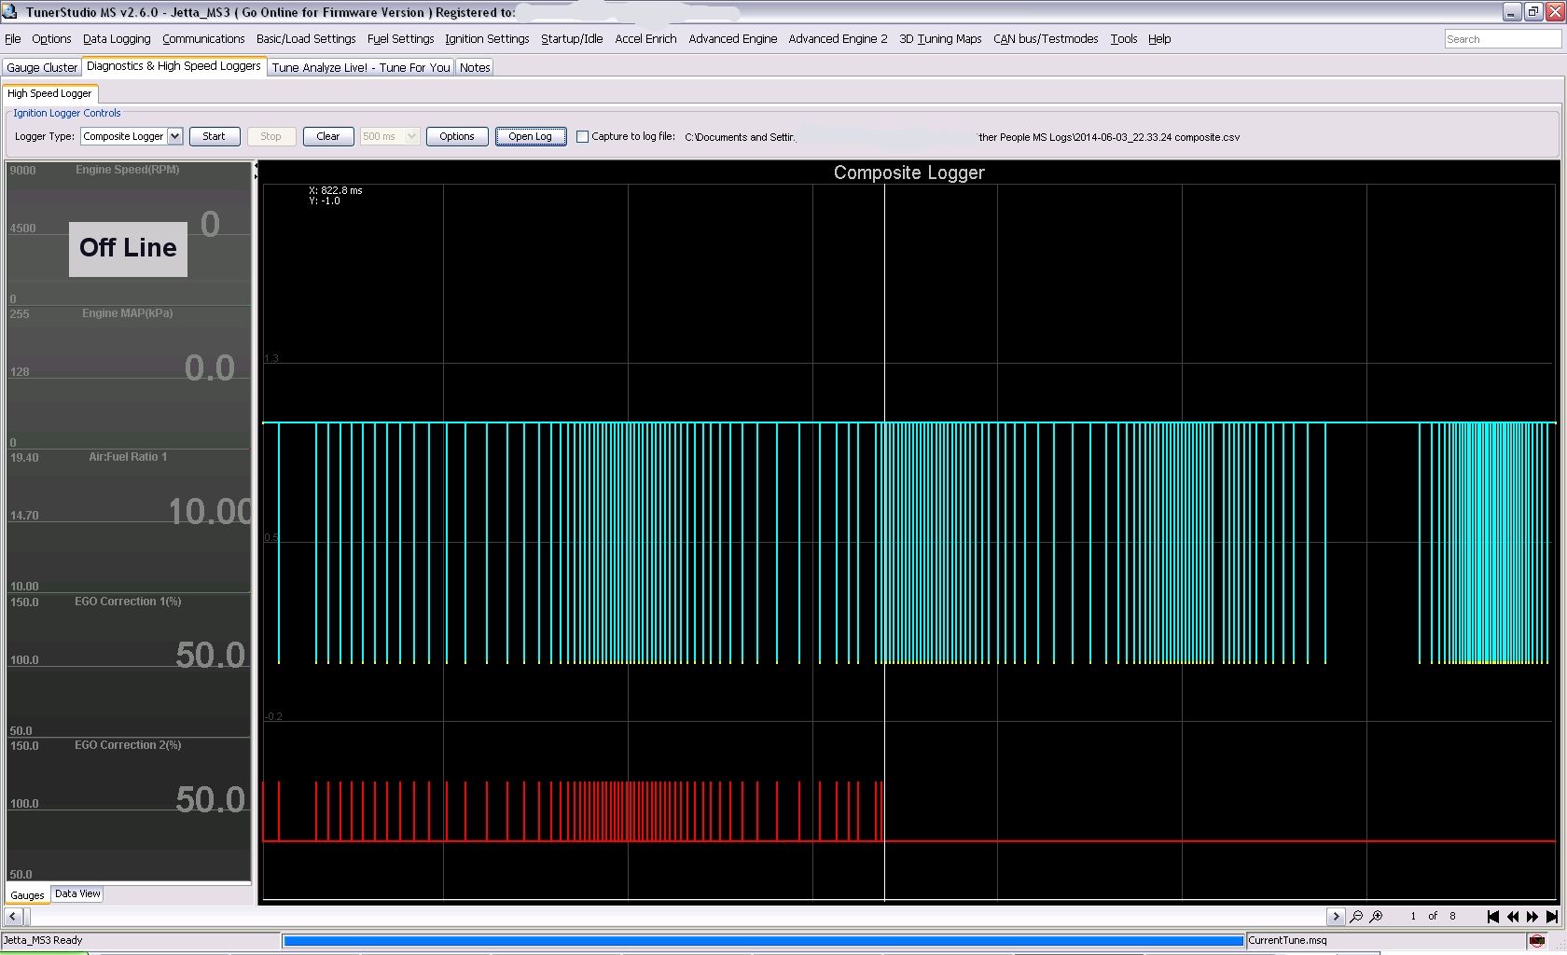Enable Capture to log file checkbox
1567x955 pixels.
pos(583,136)
